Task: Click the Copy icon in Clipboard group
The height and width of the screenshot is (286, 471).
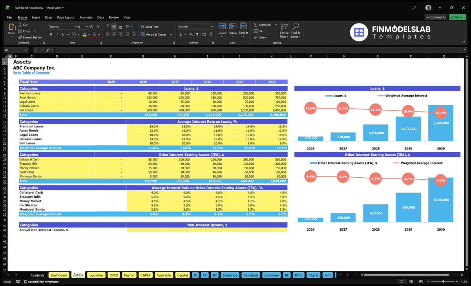Action: tap(20, 31)
